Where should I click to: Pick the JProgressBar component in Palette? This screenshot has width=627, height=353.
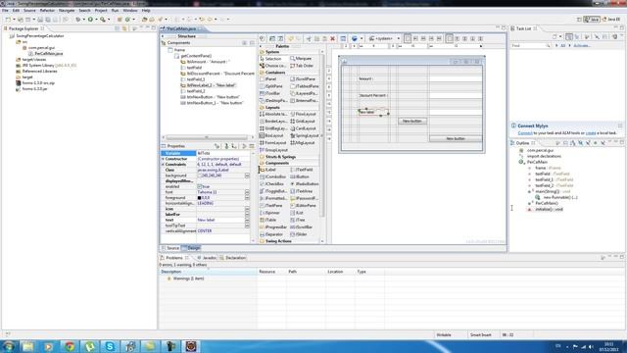click(x=273, y=227)
